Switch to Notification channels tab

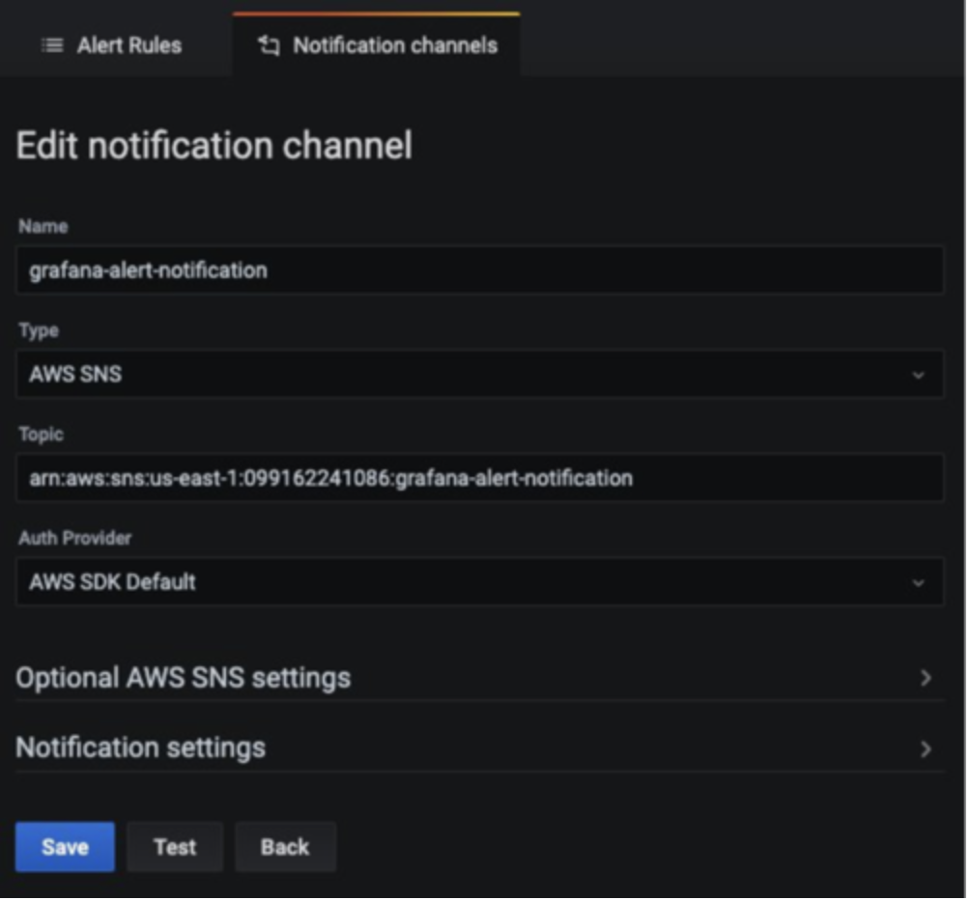[x=377, y=45]
